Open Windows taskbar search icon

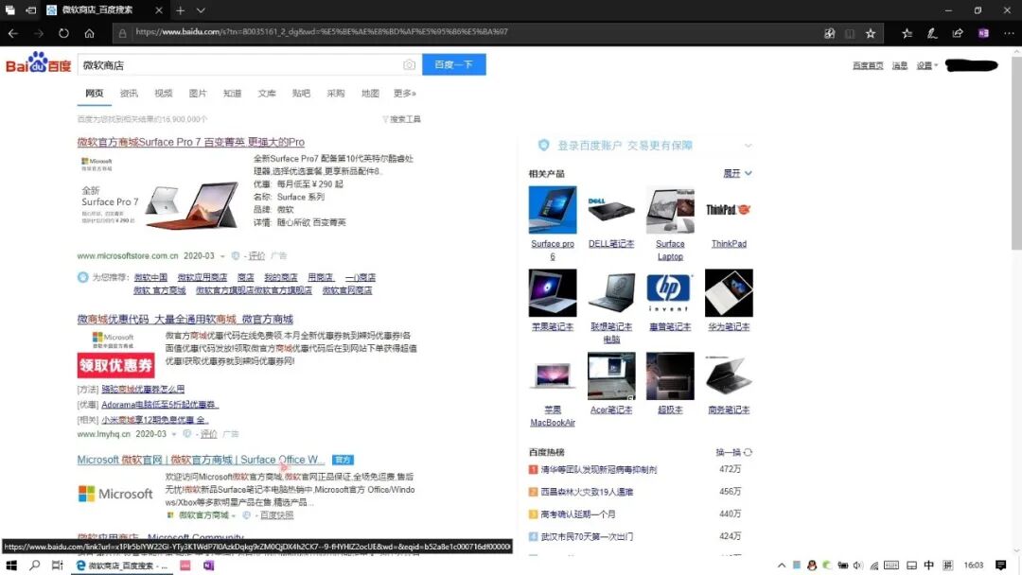click(35, 566)
